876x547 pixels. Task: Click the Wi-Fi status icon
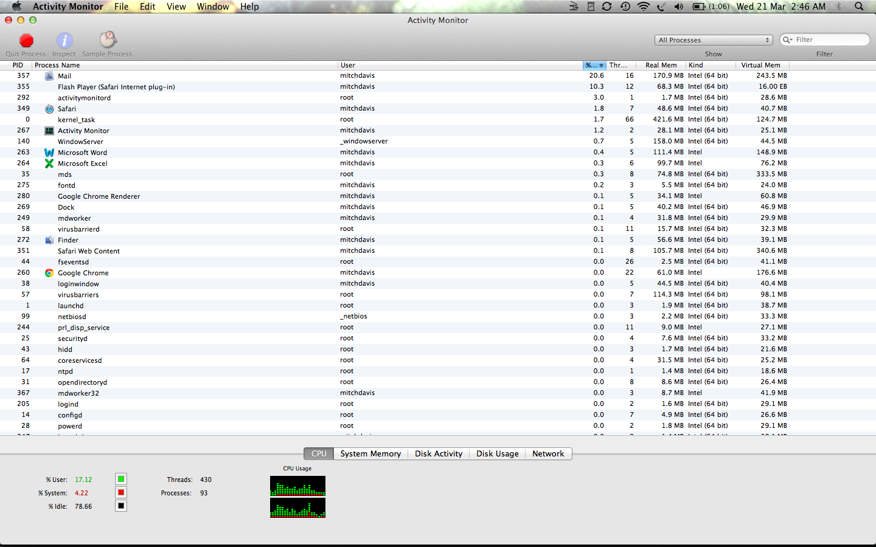point(643,6)
